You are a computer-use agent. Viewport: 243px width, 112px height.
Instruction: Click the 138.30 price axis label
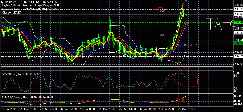pos(238,29)
